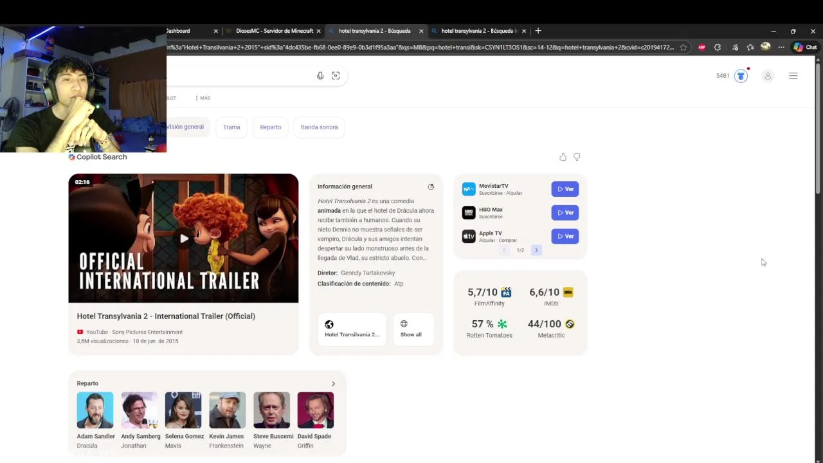Select the Reparto tab
Screen dimensions: 823x463
click(271, 127)
